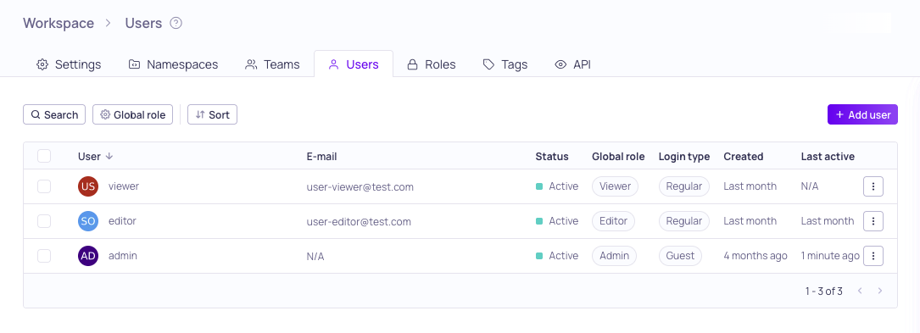Select the editor row checkbox
Screen dimensions: 920x333
44,221
